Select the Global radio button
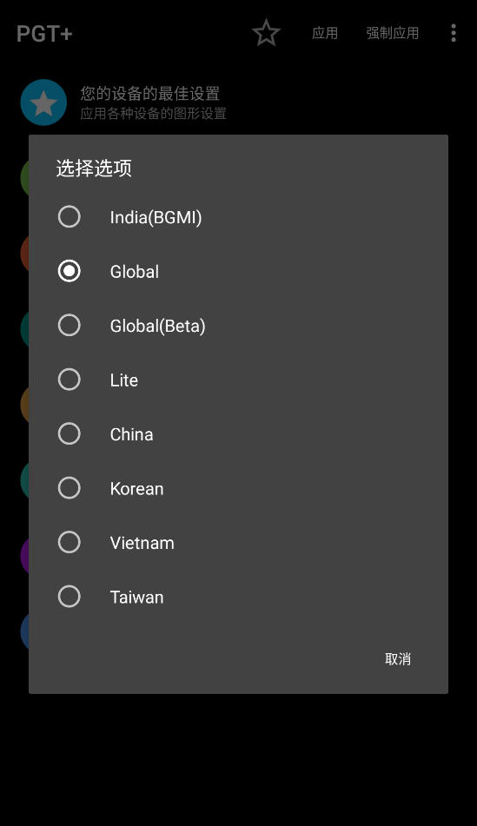Viewport: 477px width, 826px height. (x=69, y=271)
